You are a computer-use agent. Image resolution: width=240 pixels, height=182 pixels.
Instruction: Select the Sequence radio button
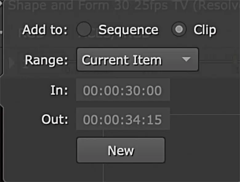[84, 30]
